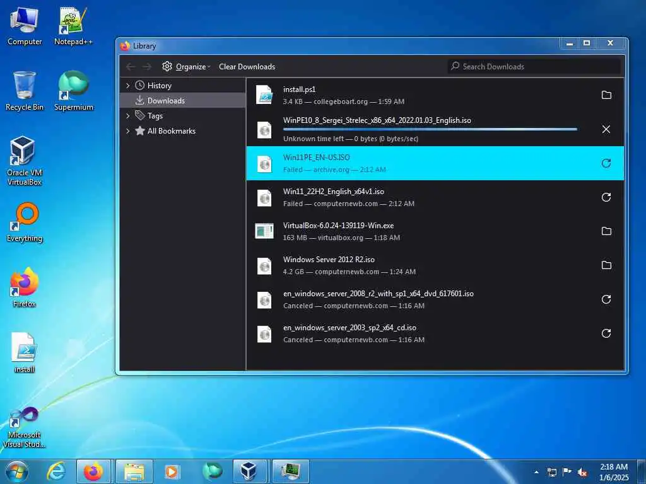Show VirtualBox-6.0.24 installer in folder
The height and width of the screenshot is (484, 646).
click(x=606, y=231)
